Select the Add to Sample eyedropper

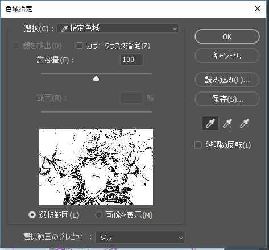tap(227, 123)
